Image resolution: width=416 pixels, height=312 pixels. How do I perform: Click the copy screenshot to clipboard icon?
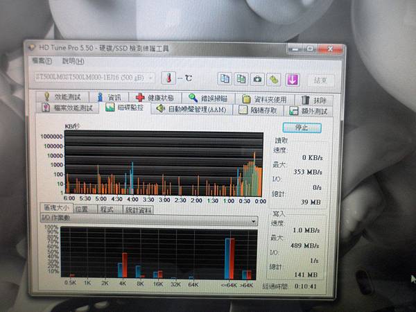[x=241, y=79]
